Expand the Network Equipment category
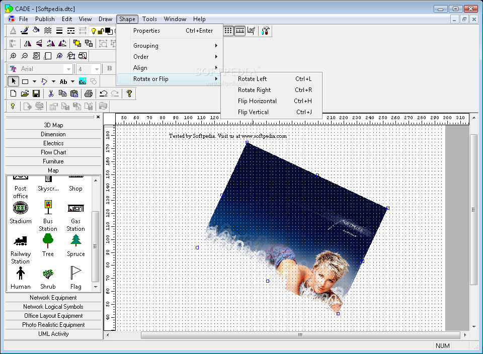Viewport: 483px width, 354px height. pyautogui.click(x=53, y=298)
